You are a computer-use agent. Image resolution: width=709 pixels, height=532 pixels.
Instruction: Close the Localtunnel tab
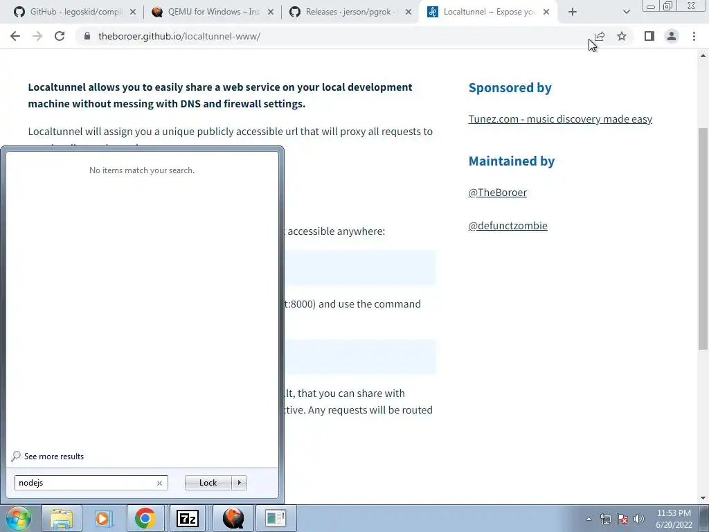pyautogui.click(x=546, y=12)
